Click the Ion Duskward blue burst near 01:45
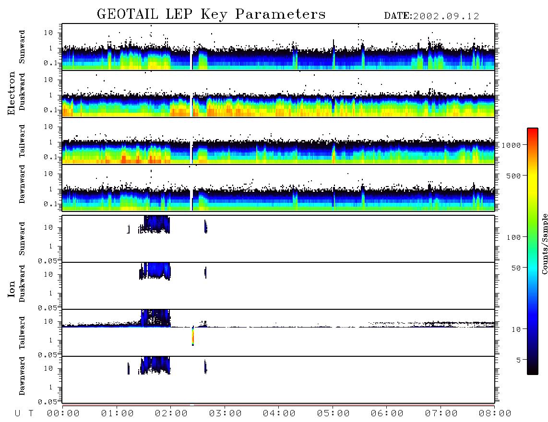 point(155,271)
